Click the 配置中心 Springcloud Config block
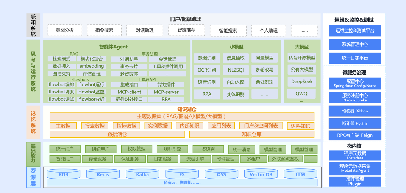The height and width of the screenshot is (193, 406). click(x=355, y=84)
